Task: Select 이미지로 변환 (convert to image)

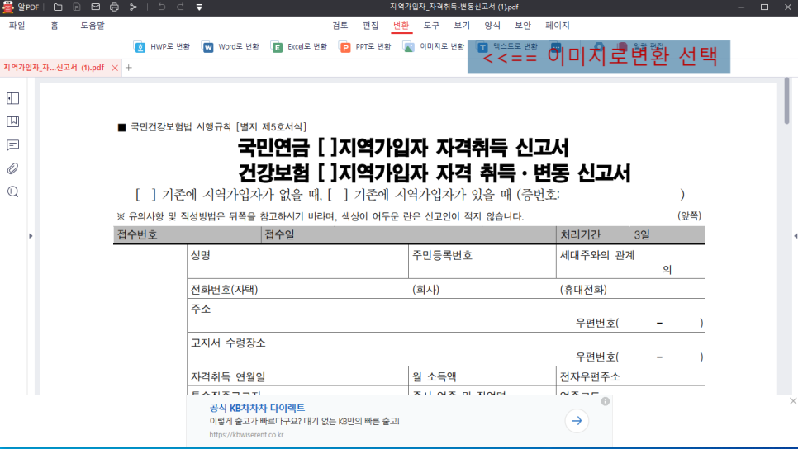Action: click(434, 47)
